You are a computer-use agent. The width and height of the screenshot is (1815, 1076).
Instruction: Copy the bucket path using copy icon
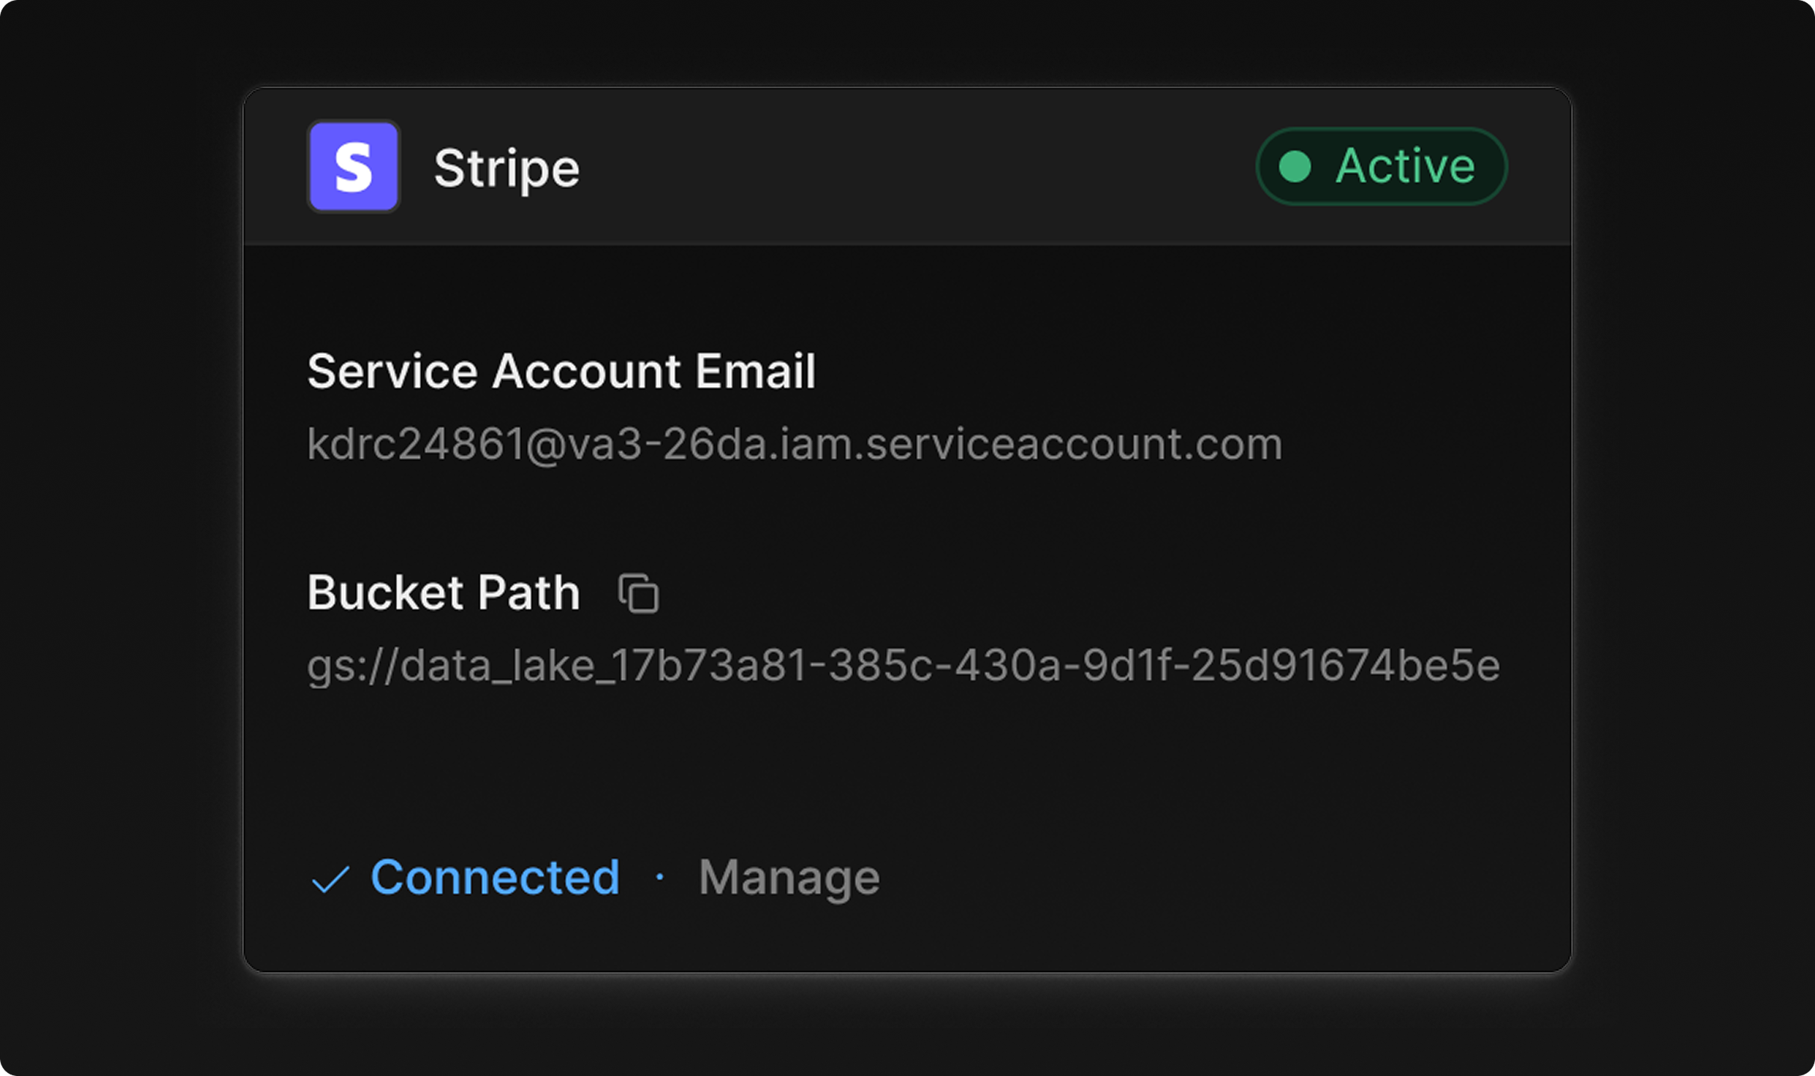pos(638,594)
